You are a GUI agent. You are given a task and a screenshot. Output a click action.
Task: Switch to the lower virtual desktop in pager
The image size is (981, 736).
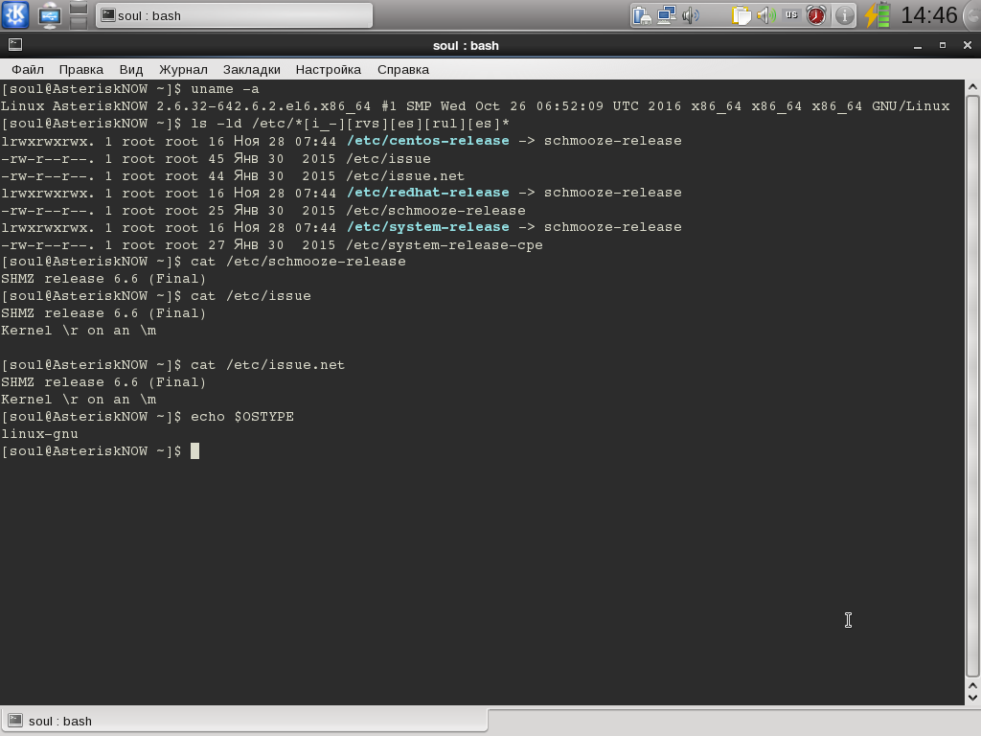coord(79,23)
